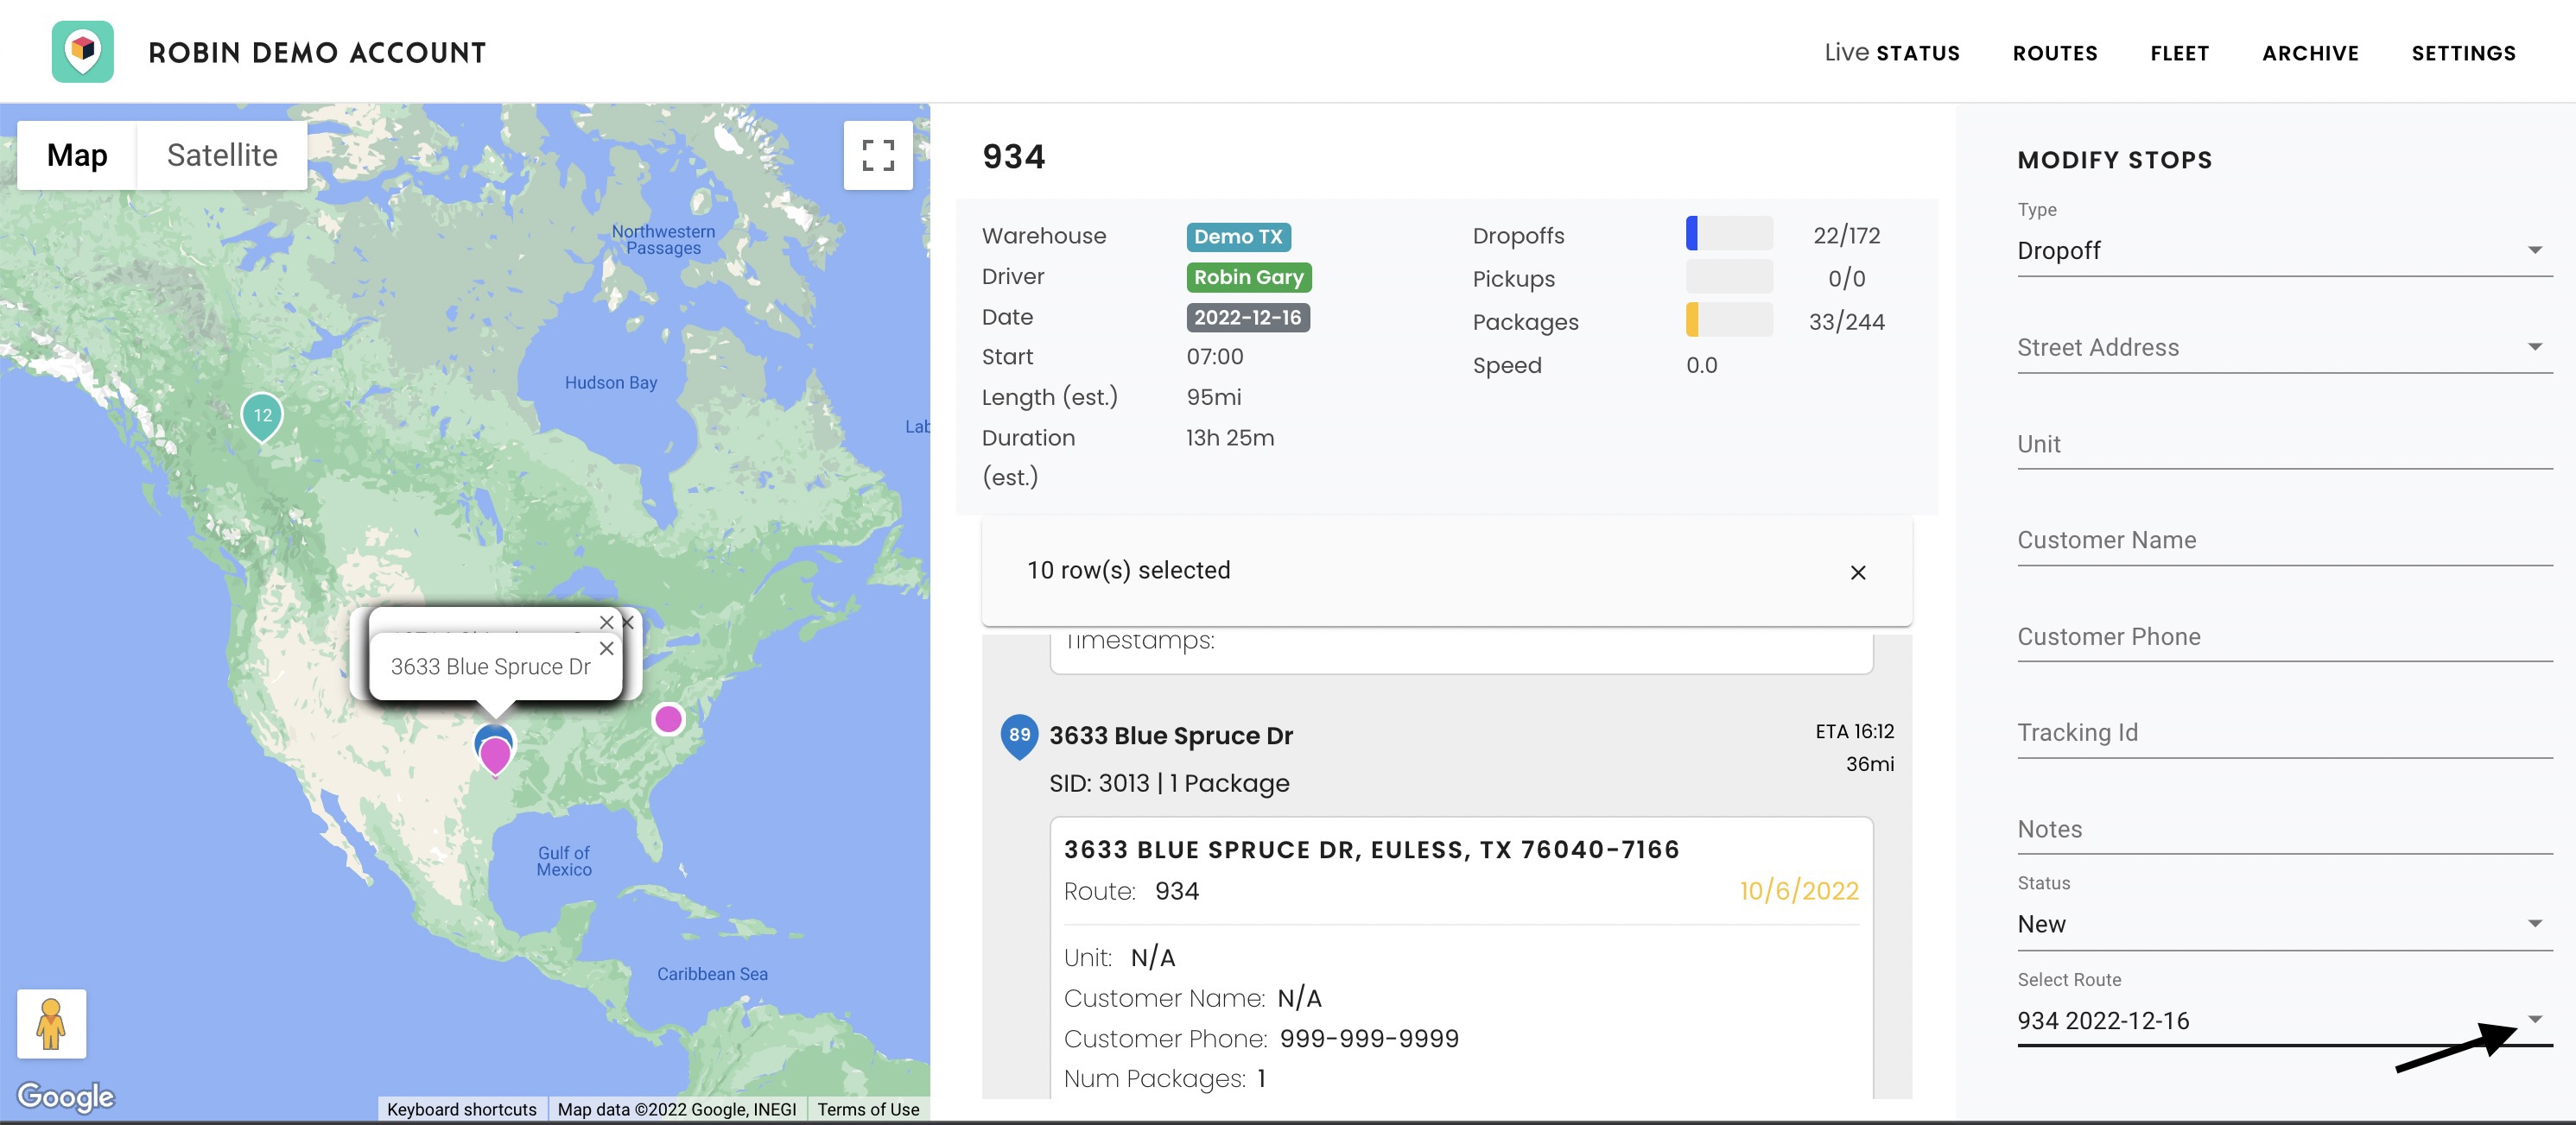Close the 3633 Blue Spruce Dr map popup
The width and height of the screenshot is (2576, 1125).
point(606,648)
